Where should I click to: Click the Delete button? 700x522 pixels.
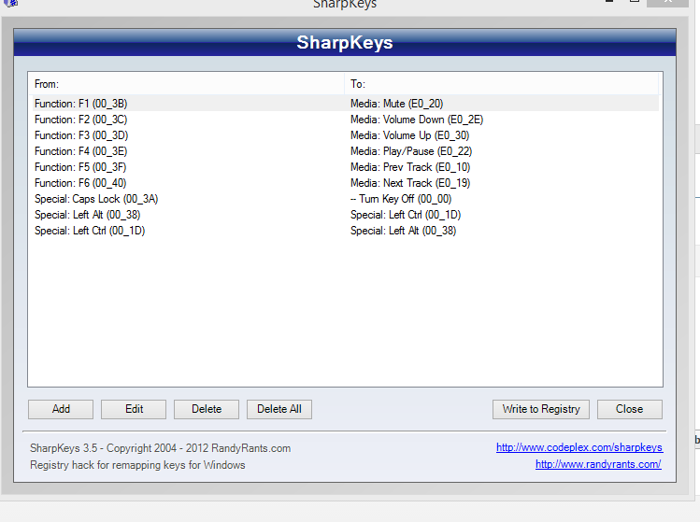pyautogui.click(x=207, y=409)
